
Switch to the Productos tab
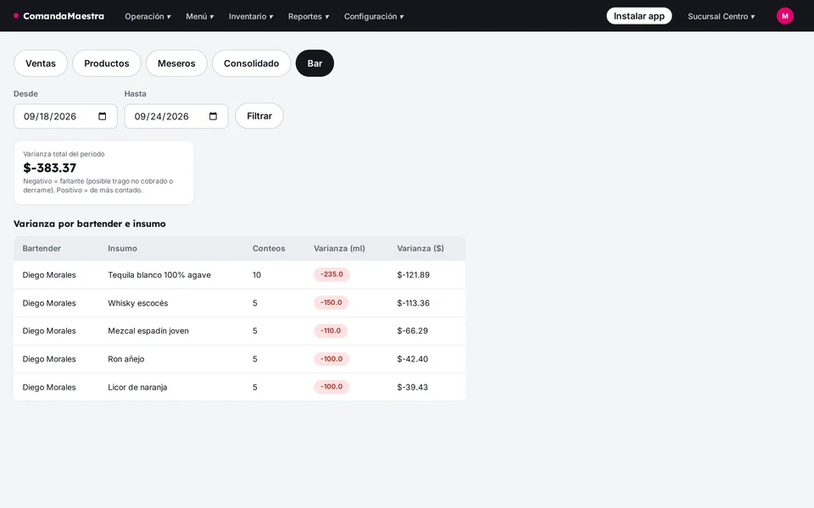pos(107,63)
